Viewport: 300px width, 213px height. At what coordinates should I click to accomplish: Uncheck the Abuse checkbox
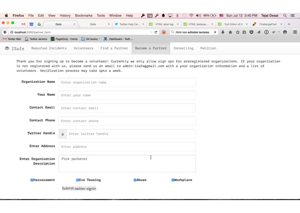(135, 180)
